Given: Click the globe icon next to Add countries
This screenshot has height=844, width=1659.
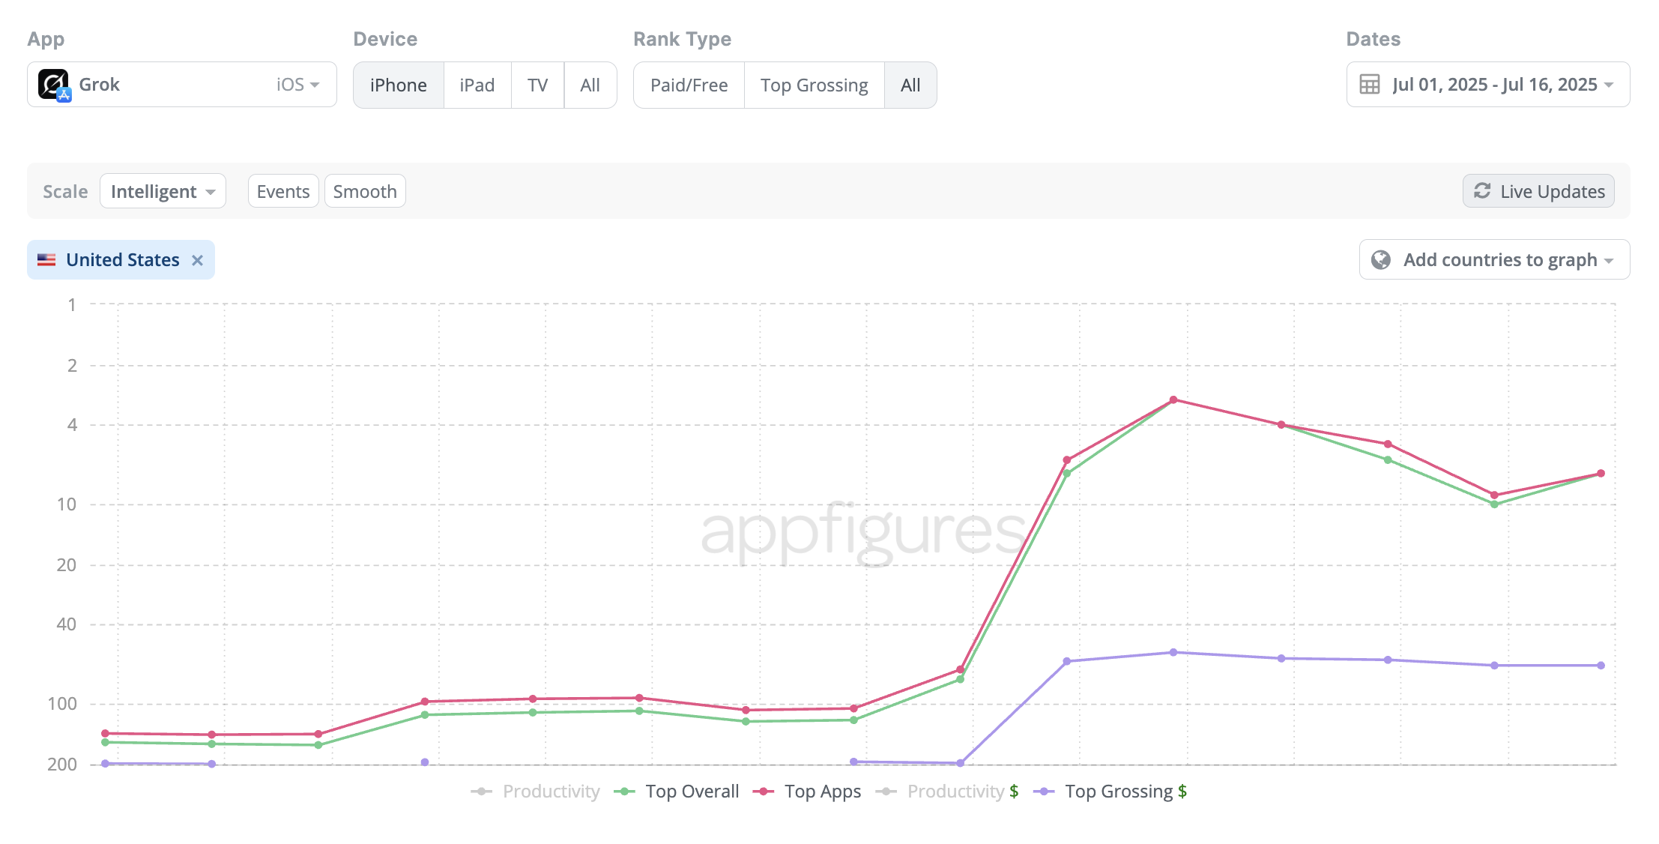Looking at the screenshot, I should [1380, 259].
